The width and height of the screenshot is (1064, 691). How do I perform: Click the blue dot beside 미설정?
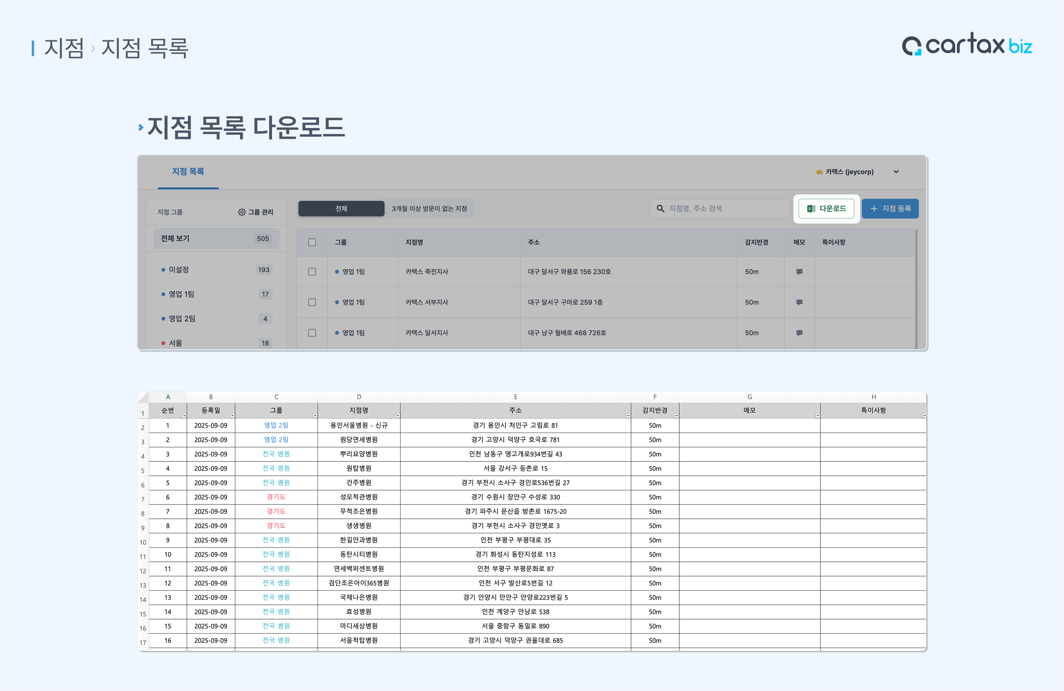[163, 270]
